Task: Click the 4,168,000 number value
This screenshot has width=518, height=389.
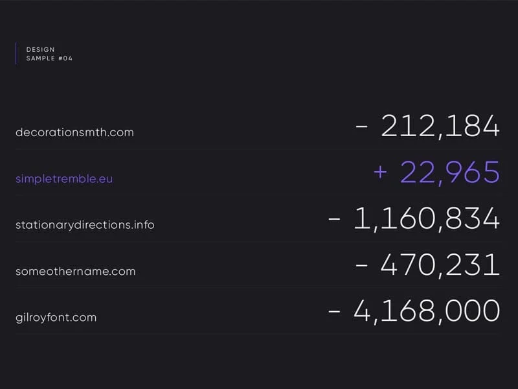Action: click(x=427, y=312)
